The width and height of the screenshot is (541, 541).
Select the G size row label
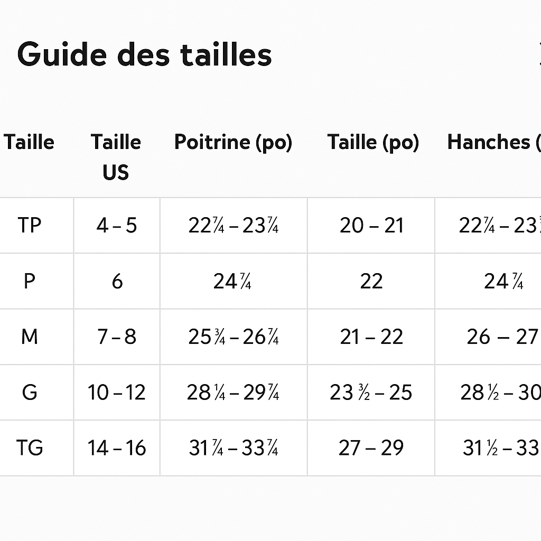29,393
